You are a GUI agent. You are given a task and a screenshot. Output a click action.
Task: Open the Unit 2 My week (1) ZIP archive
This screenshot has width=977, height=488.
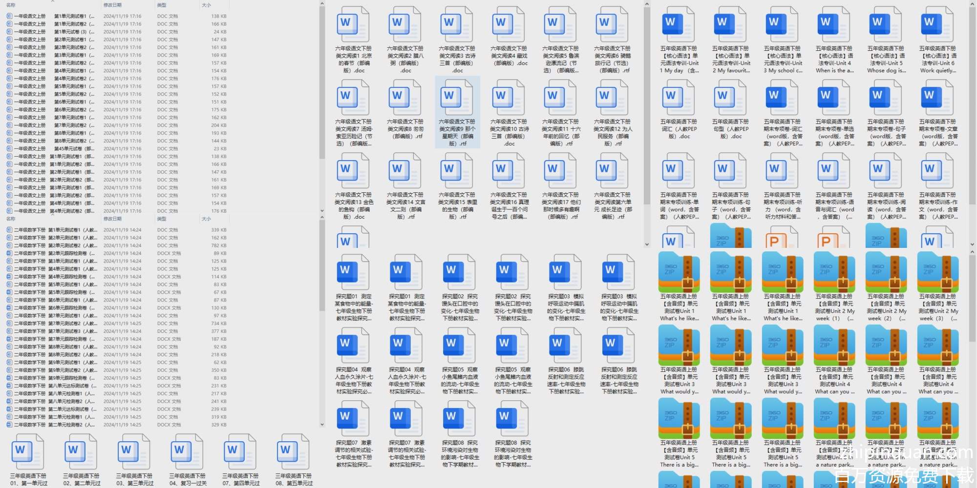tap(834, 272)
